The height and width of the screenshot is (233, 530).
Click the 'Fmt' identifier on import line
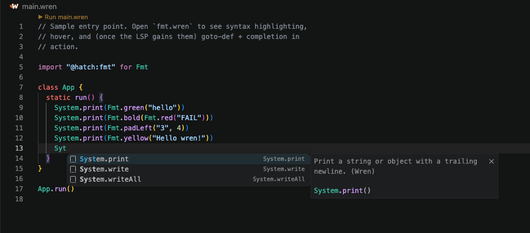(142, 67)
